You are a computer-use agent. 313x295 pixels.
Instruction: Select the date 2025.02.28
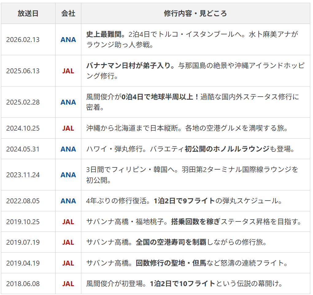pos(23,102)
